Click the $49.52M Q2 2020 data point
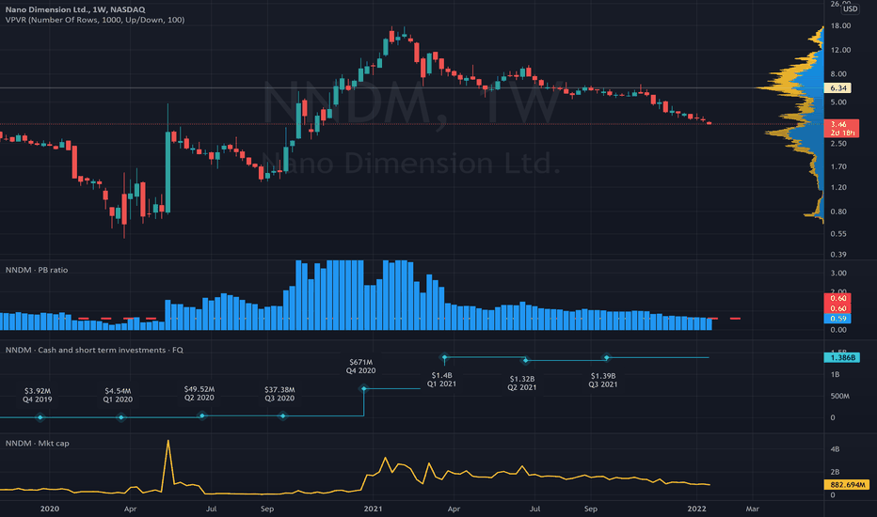The image size is (877, 517). (x=202, y=415)
